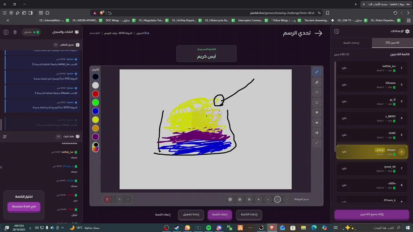Open a new browser tab
This screenshot has width=413, height=232.
(x=356, y=4)
